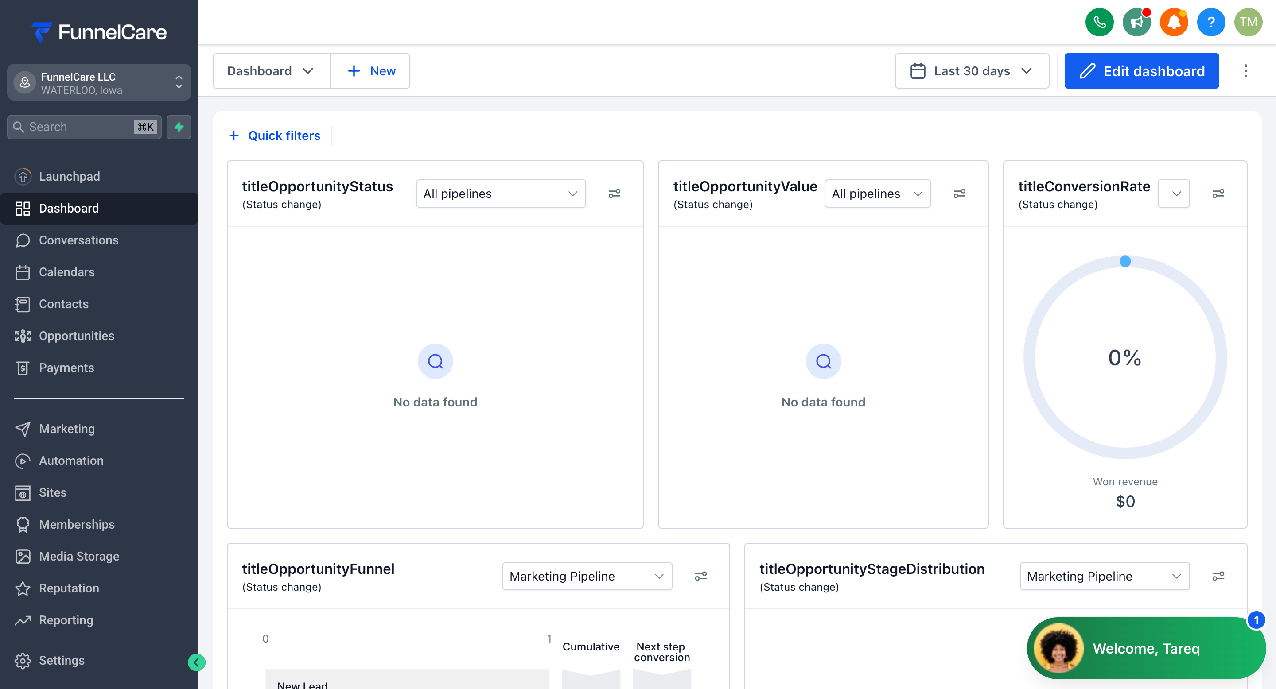
Task: Open filter settings icon for titleOpportunityFunnel
Action: (700, 576)
